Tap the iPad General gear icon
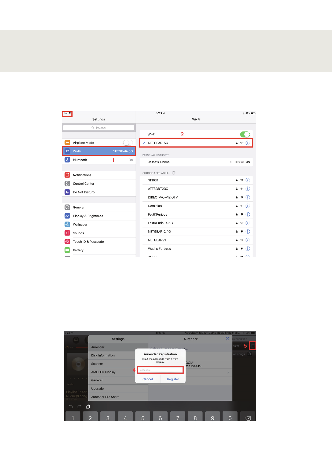 (67, 207)
